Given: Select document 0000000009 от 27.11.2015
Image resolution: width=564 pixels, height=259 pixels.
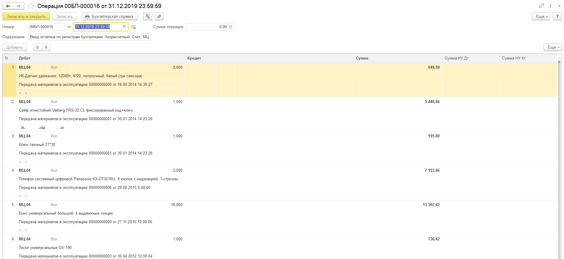Looking at the screenshot, I should tap(101, 222).
